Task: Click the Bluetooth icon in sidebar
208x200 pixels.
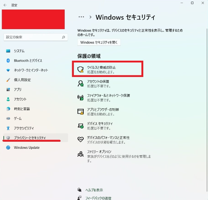Action: 8,61
